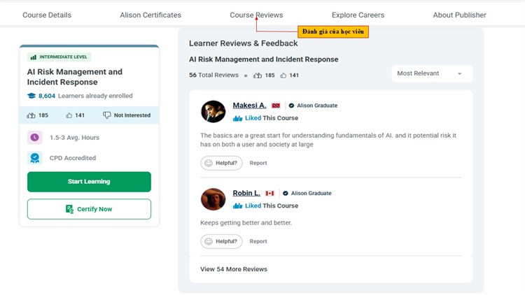Image resolution: width=525 pixels, height=295 pixels.
Task: Open Robin L.'s profile link
Action: point(246,193)
